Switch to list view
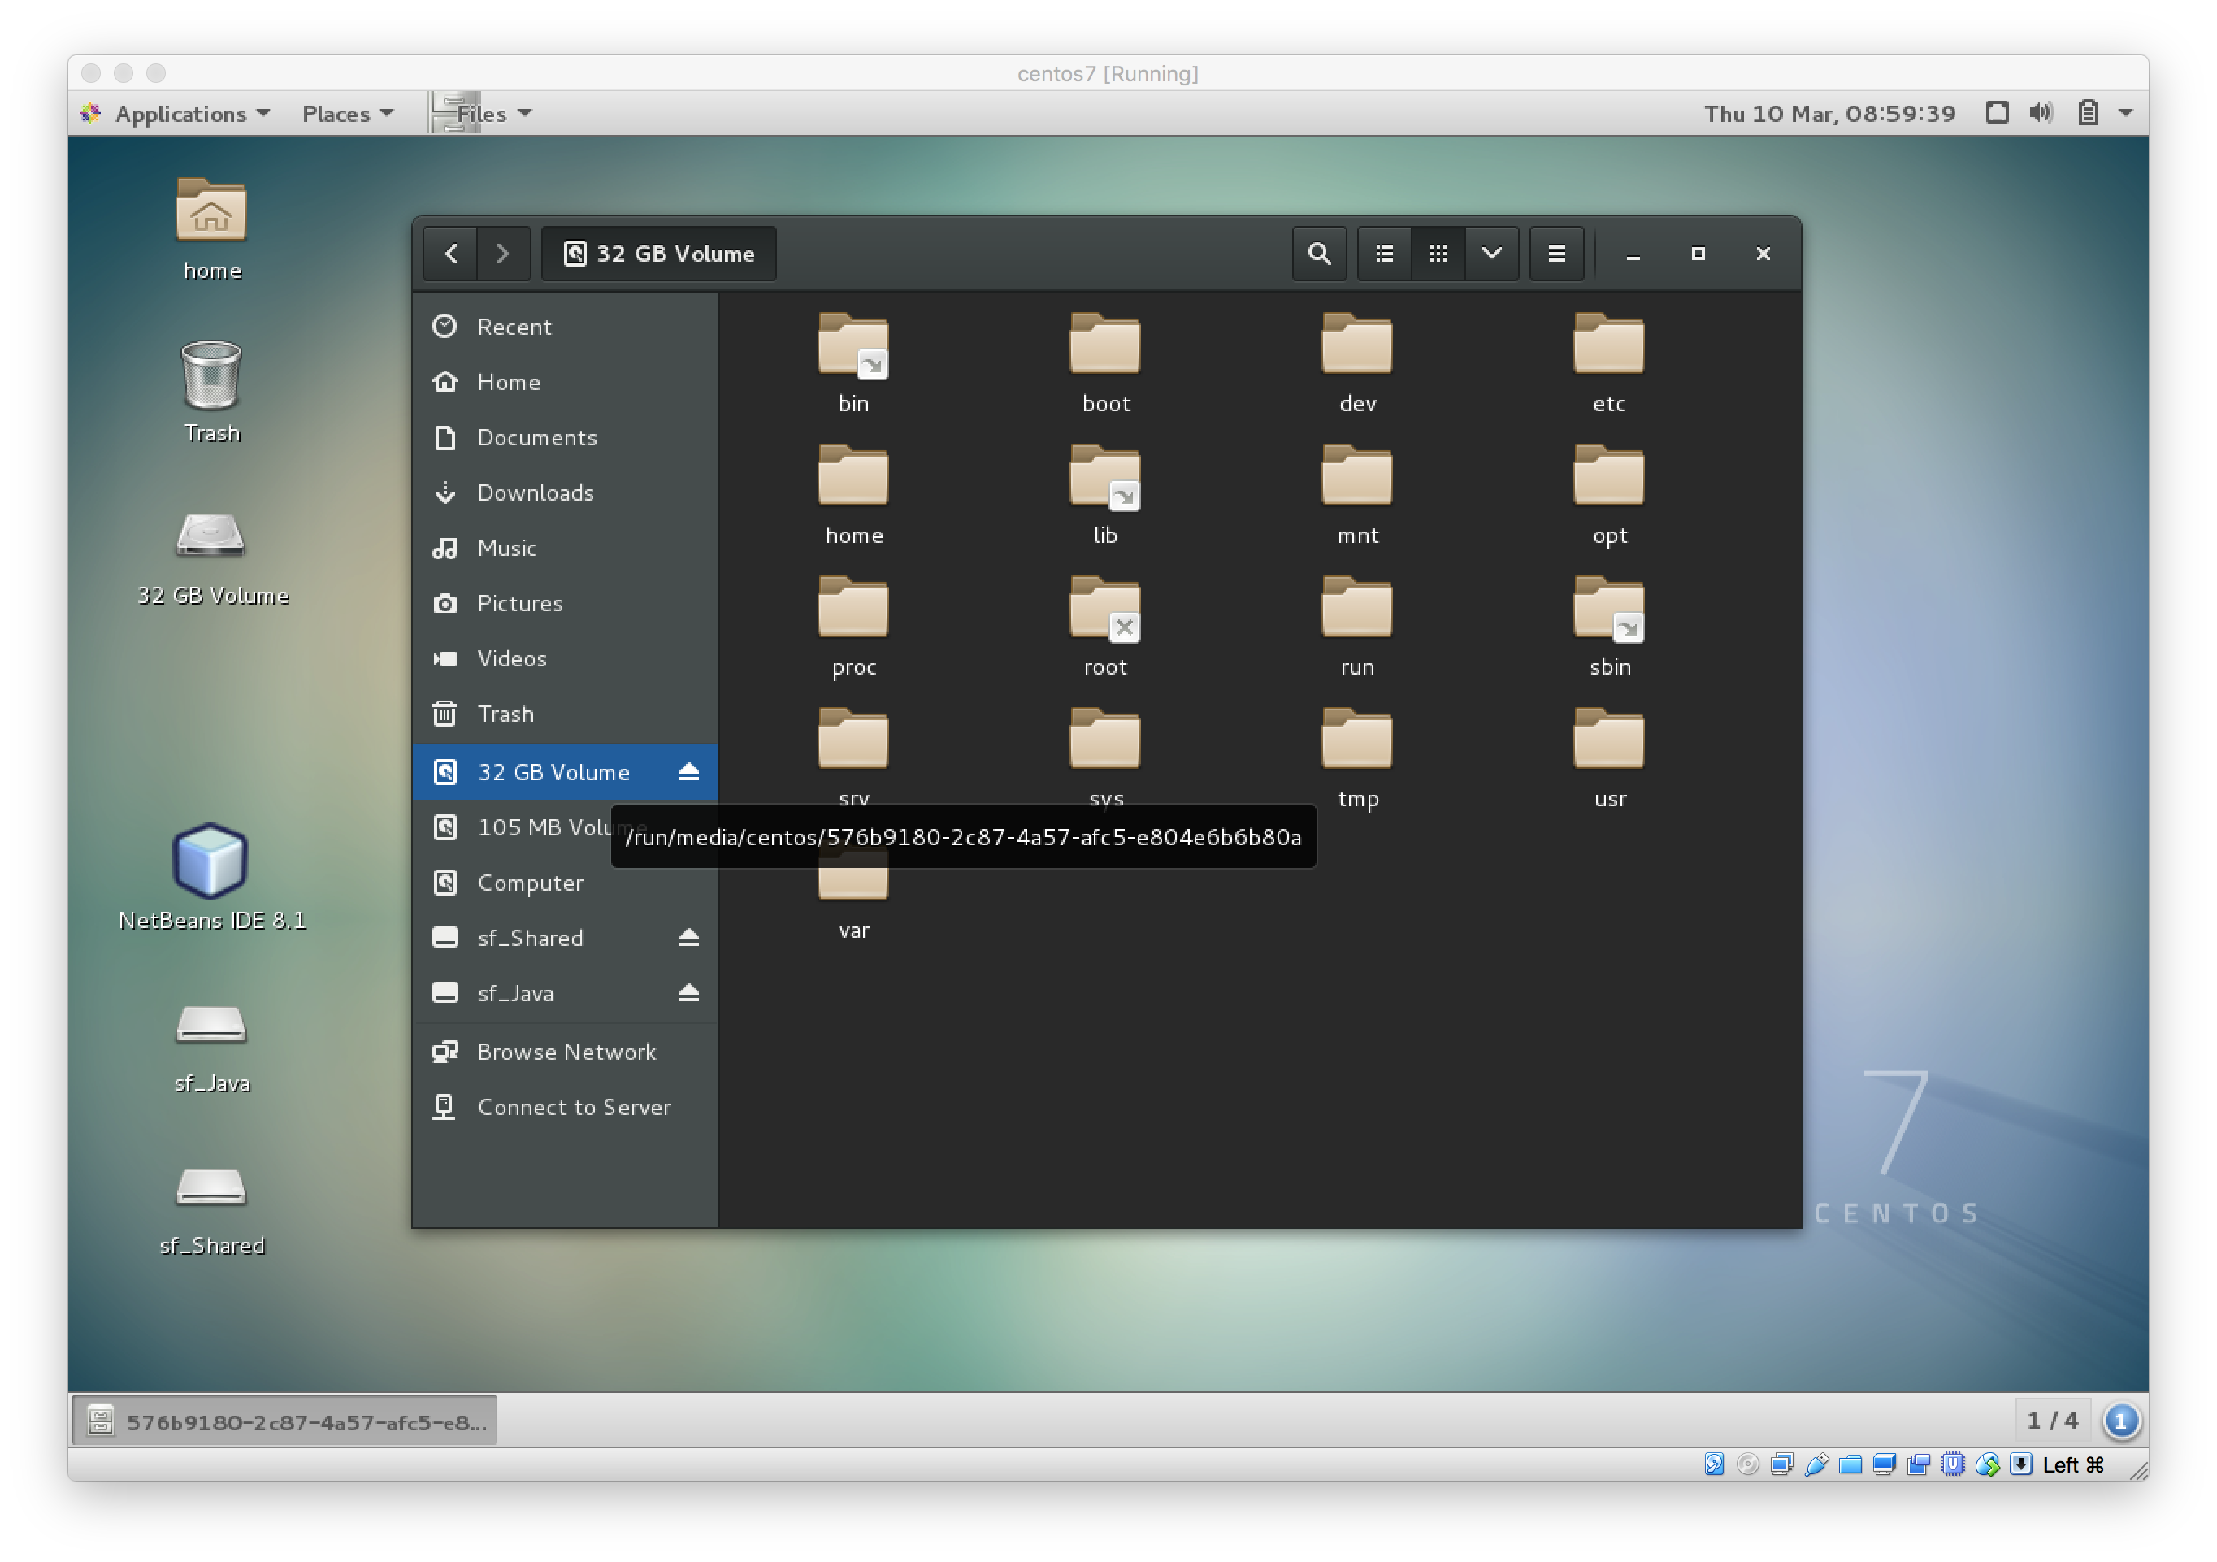The width and height of the screenshot is (2217, 1562). (x=1384, y=254)
